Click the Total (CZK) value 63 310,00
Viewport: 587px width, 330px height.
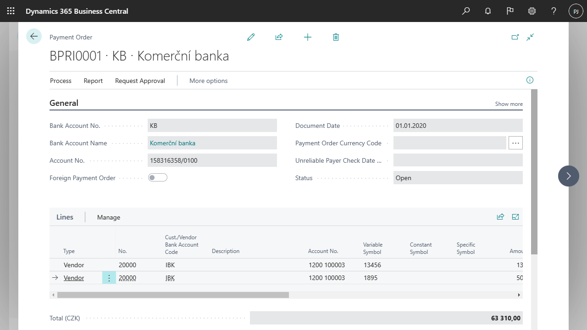(386, 318)
